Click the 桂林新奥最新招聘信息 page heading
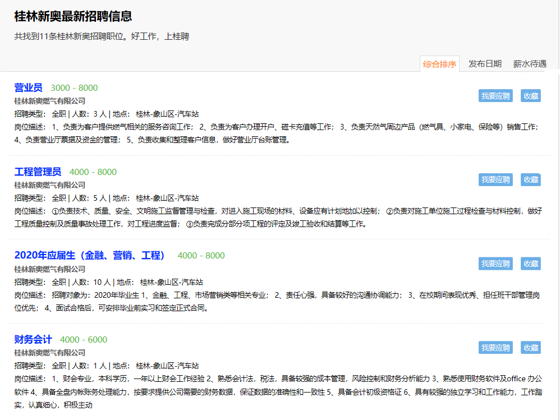This screenshot has height=420, width=560. [73, 16]
